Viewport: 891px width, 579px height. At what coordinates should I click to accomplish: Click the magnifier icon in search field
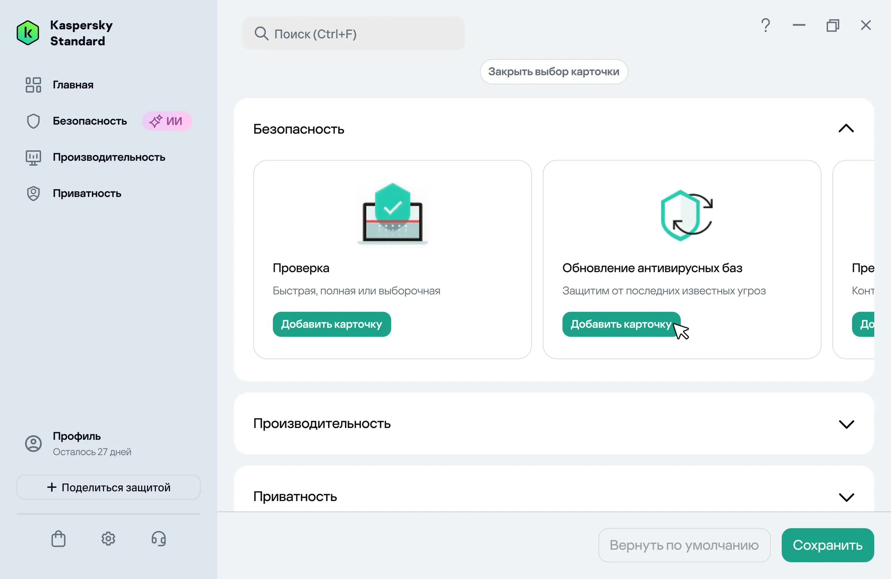coord(261,34)
